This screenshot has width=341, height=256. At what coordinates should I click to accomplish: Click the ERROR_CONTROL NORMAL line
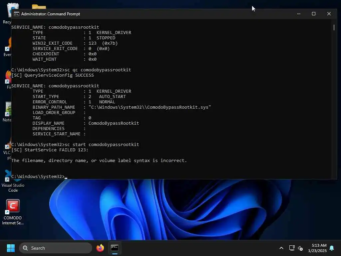(74, 102)
